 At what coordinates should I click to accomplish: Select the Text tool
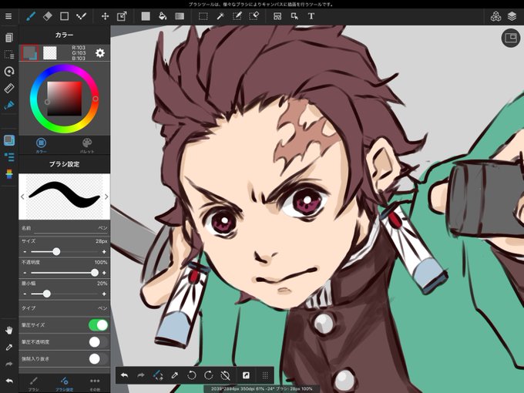[311, 16]
